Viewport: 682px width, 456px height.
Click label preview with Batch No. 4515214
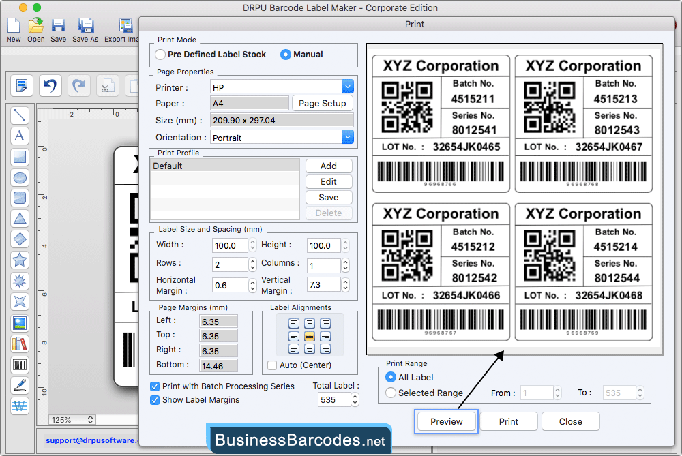point(583,272)
